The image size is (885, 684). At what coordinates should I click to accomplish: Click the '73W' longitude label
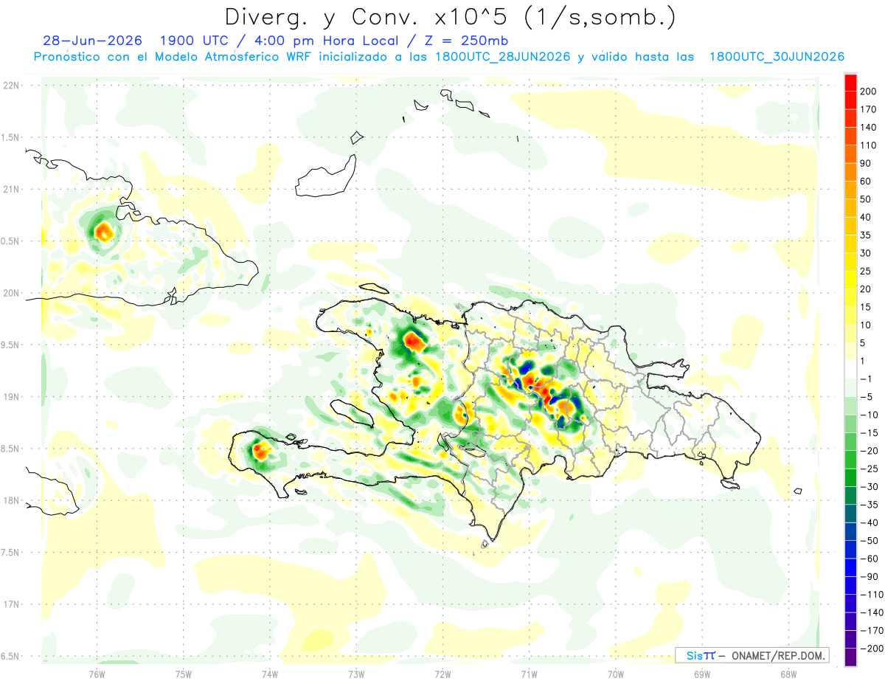tap(355, 674)
